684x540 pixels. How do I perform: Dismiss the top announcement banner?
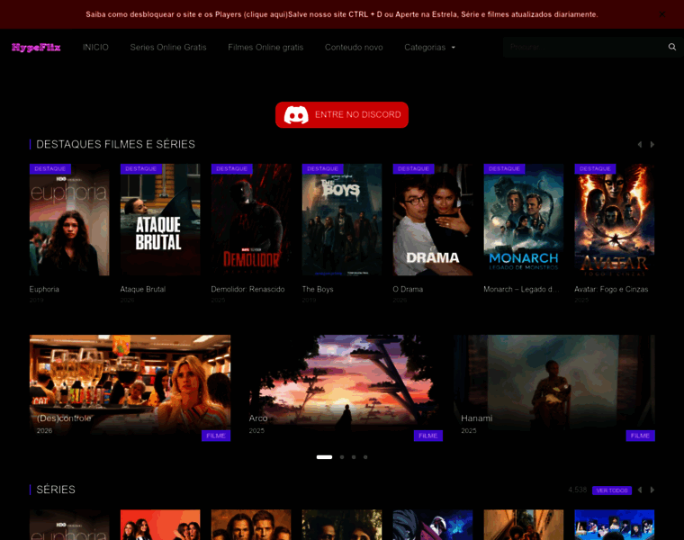click(x=662, y=14)
